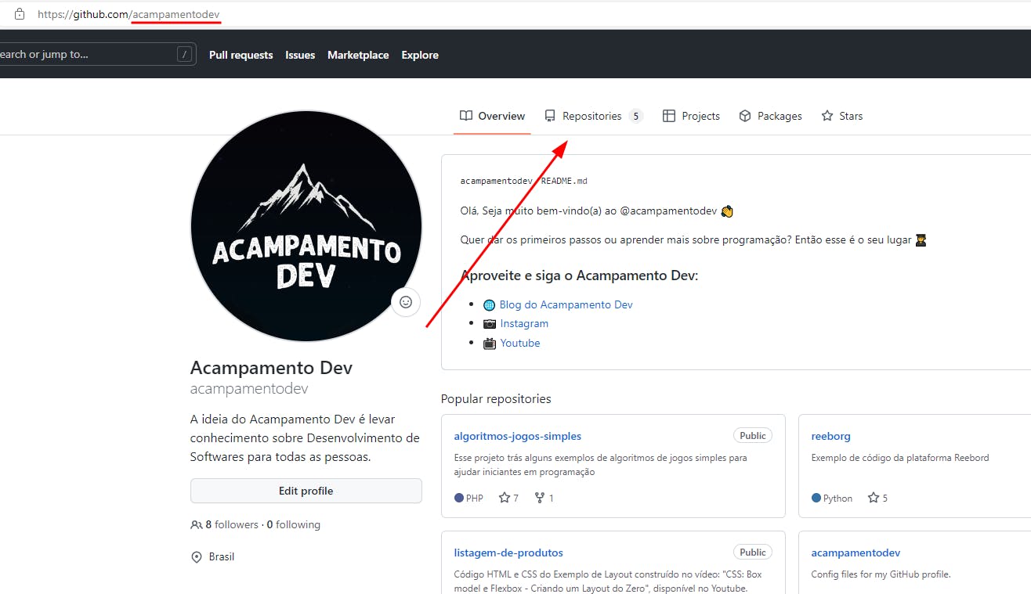The height and width of the screenshot is (594, 1031).
Task: Switch to the Packages tab
Action: click(770, 116)
